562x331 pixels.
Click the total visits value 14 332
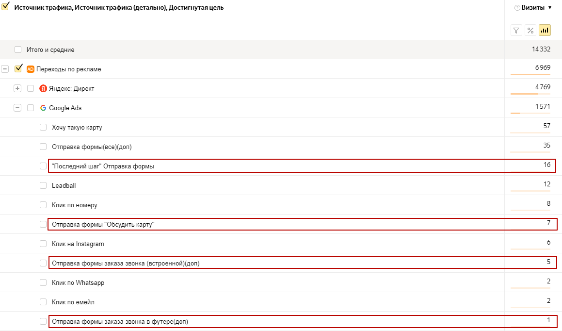[541, 49]
